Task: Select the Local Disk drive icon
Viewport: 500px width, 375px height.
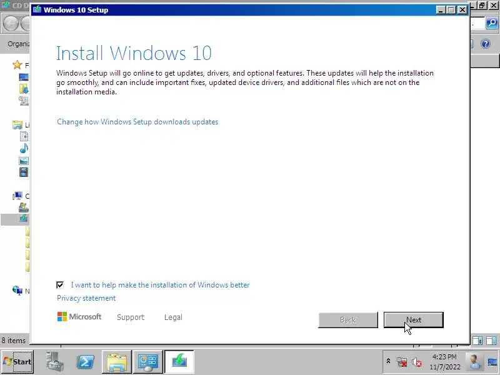Action: (24, 207)
